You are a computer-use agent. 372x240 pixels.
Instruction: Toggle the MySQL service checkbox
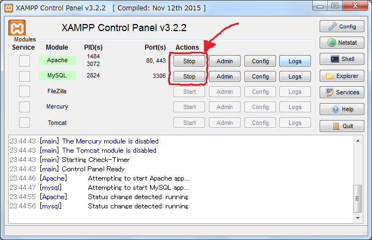tap(25, 76)
